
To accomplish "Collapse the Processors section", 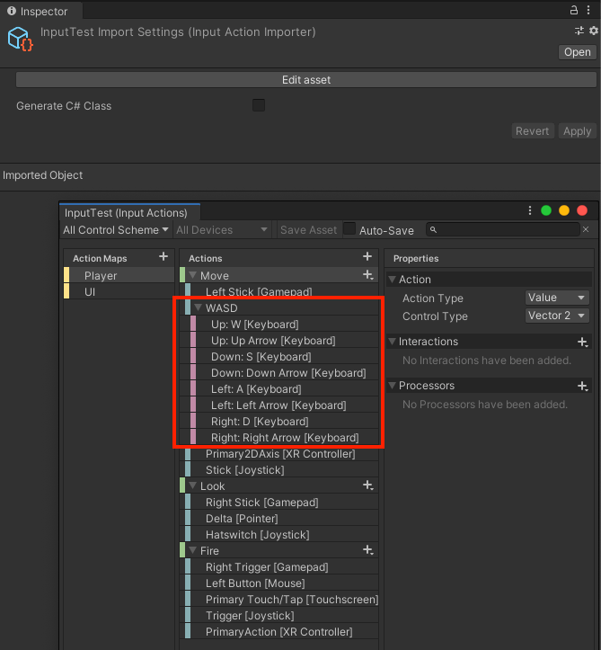I will [392, 386].
